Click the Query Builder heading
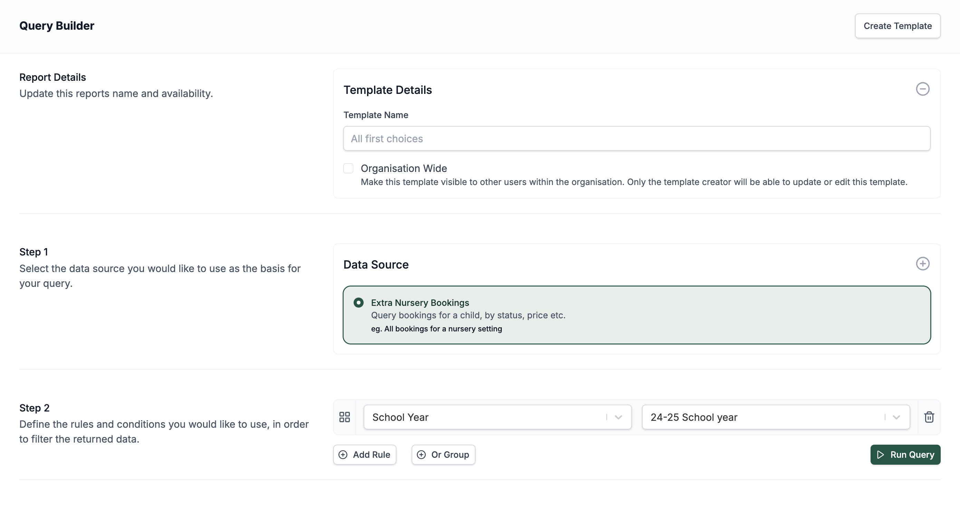 pyautogui.click(x=57, y=26)
